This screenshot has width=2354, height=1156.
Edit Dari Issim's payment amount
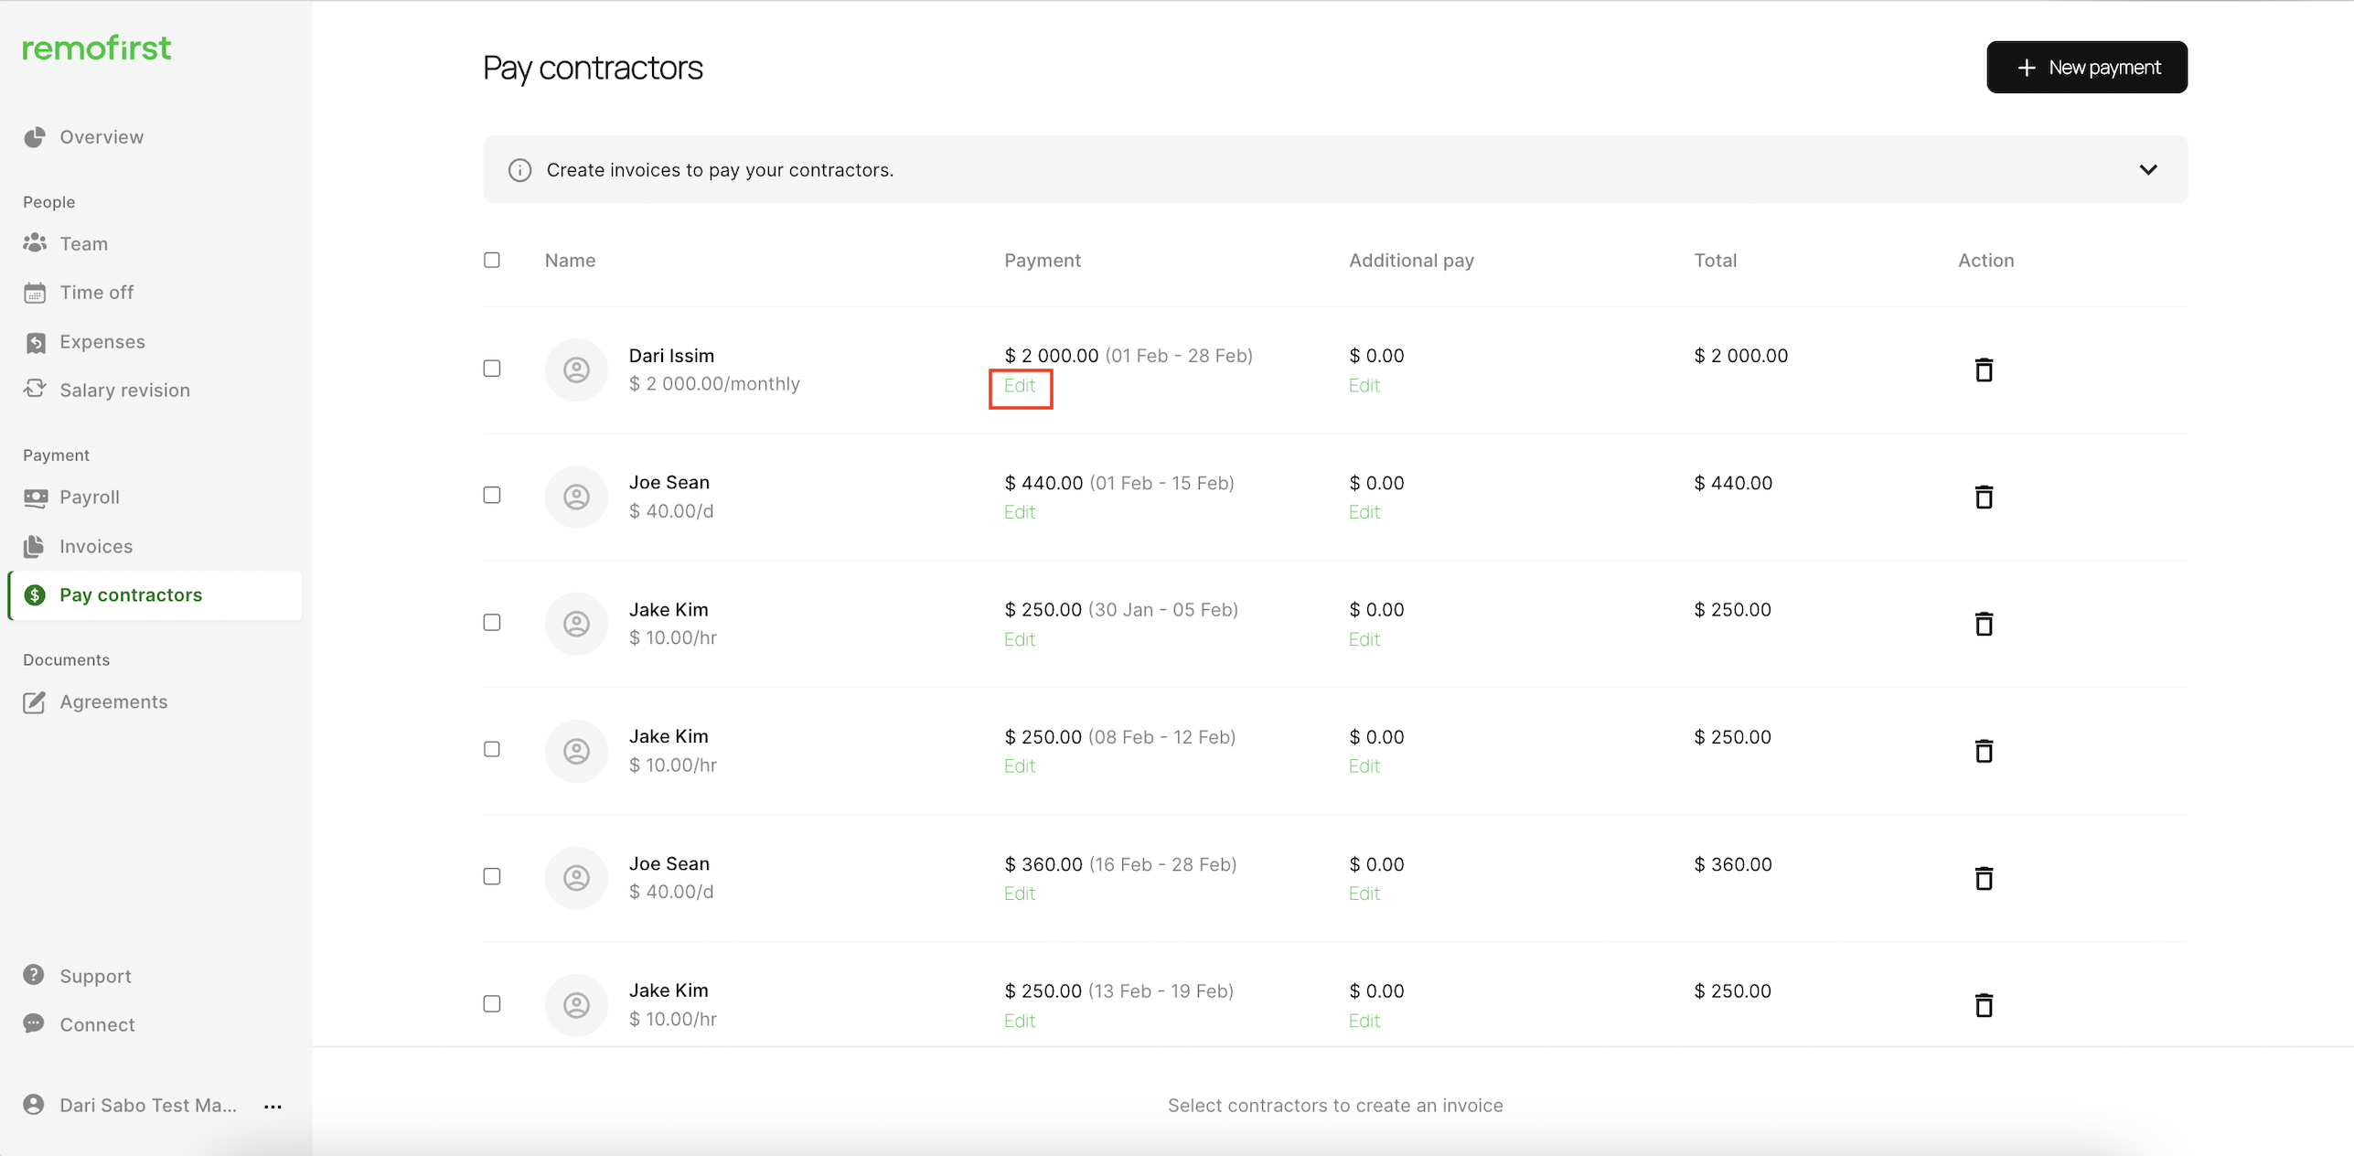coord(1020,386)
